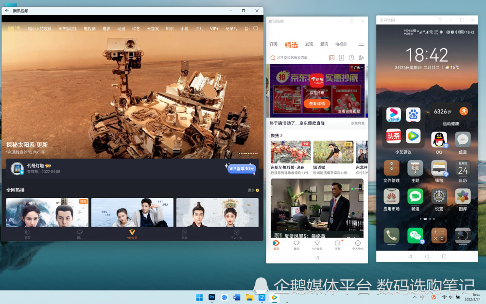This screenshot has width=486, height=304.
Task: Open Baidu app in 小艺建议 folder
Action: (x=413, y=115)
